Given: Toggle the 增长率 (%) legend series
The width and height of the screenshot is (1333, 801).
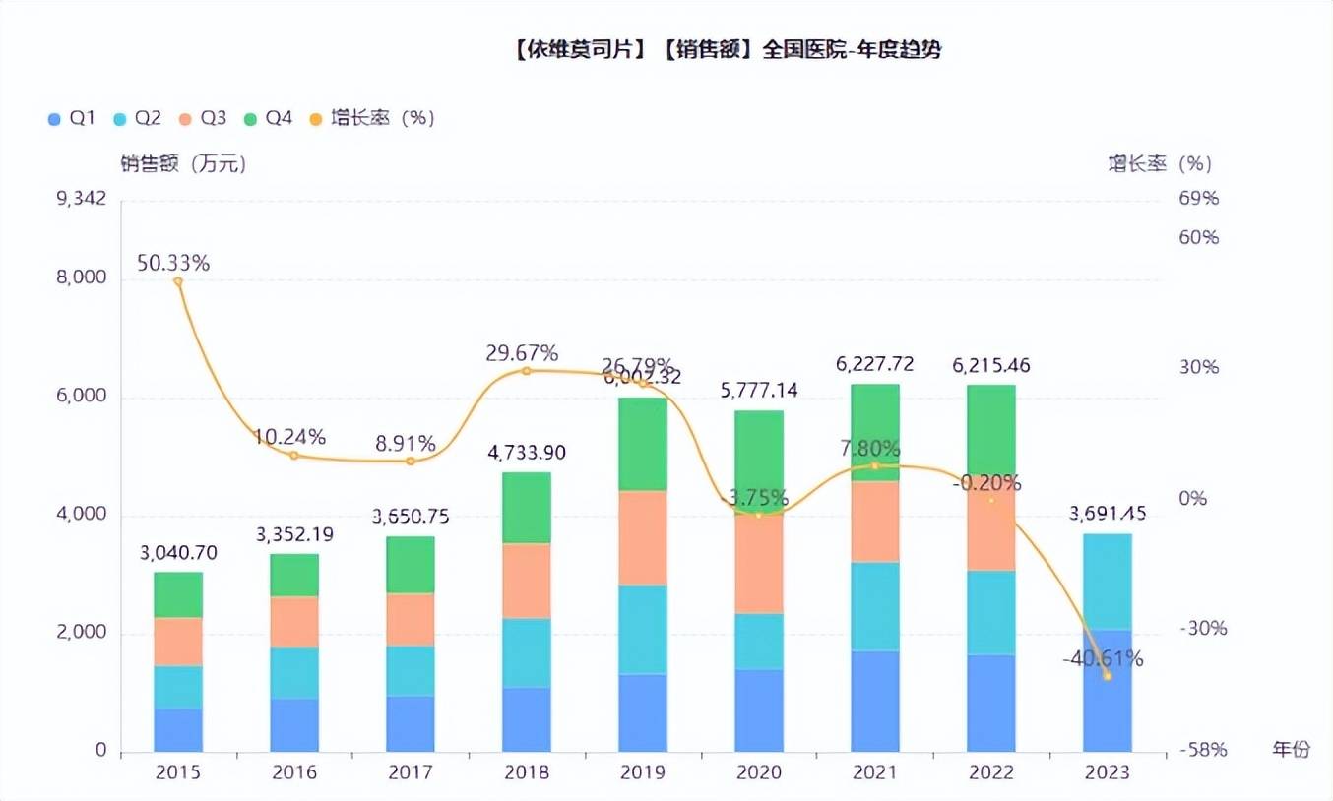Looking at the screenshot, I should [x=372, y=118].
